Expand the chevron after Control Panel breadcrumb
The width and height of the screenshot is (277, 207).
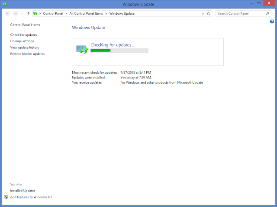66,13
